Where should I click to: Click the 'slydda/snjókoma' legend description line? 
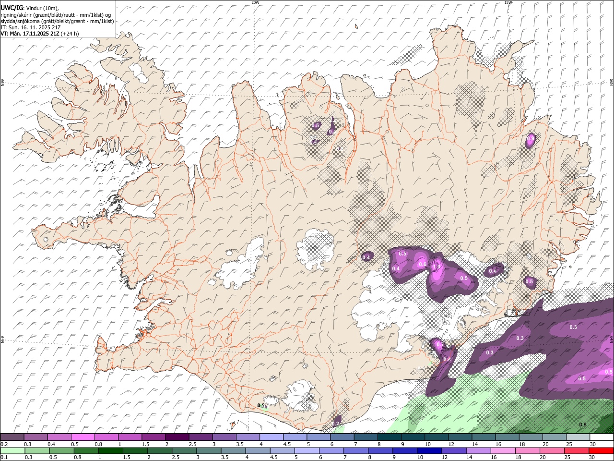[x=57, y=21]
